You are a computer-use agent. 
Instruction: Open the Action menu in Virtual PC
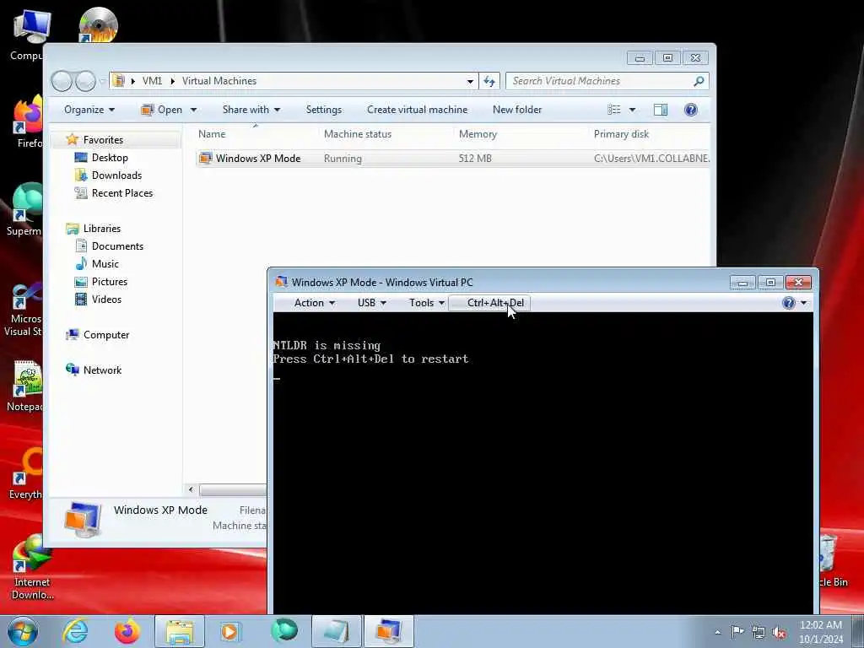click(x=314, y=303)
